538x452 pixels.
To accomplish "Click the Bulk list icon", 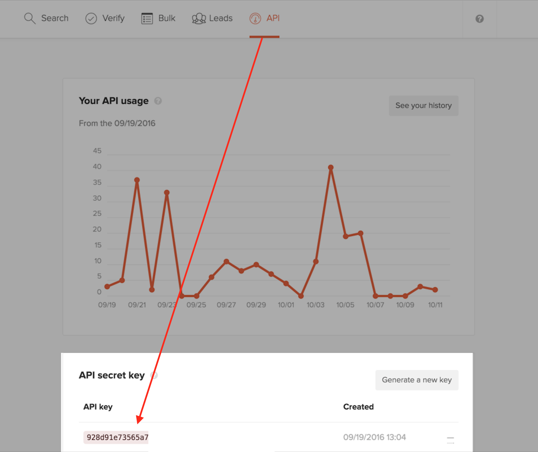I will [x=147, y=19].
